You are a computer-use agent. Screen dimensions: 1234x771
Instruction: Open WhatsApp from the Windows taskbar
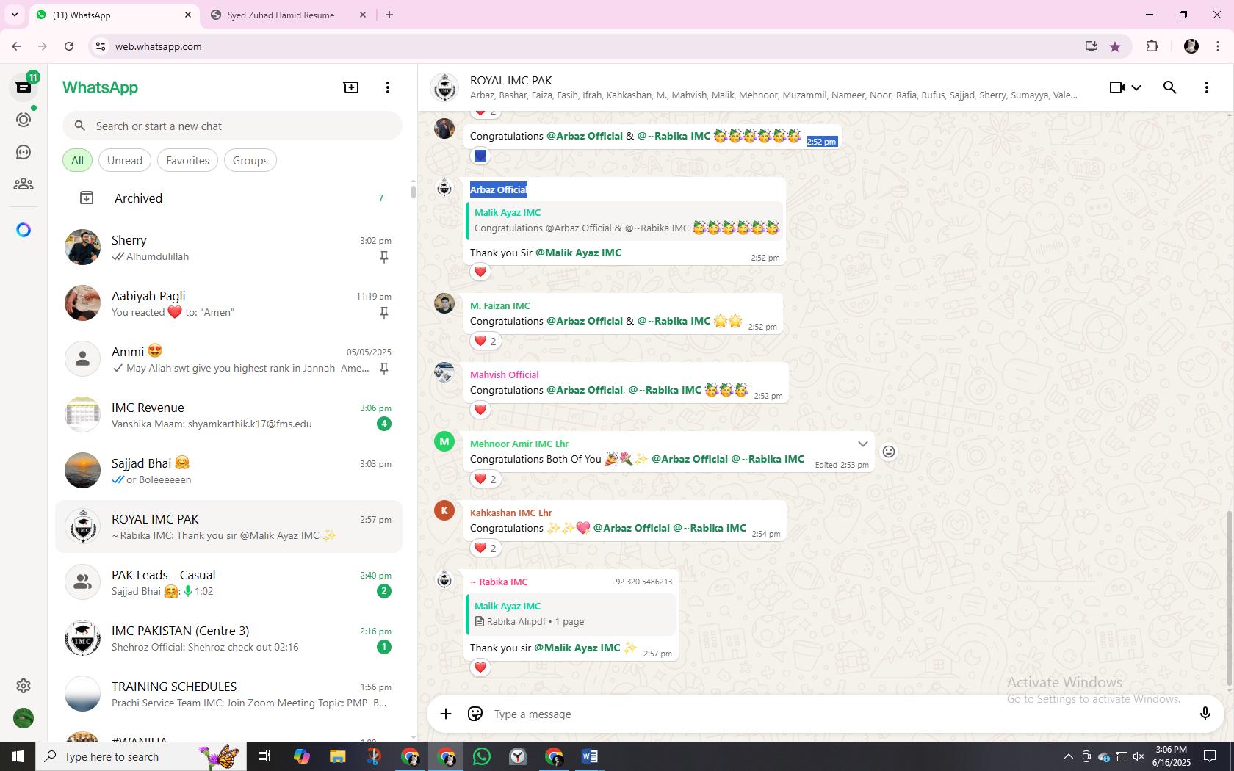coord(482,756)
